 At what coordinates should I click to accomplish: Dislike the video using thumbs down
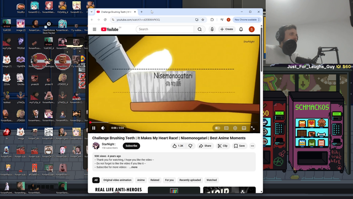tap(190, 146)
